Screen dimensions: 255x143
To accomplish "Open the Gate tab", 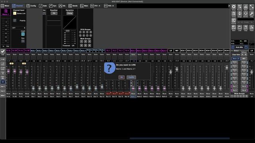I will pyautogui.click(x=43, y=6).
